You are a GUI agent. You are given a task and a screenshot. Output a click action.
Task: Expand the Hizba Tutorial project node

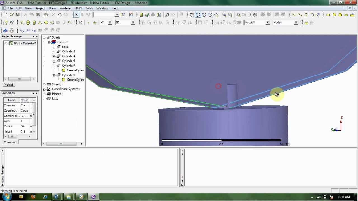click(x=6, y=44)
